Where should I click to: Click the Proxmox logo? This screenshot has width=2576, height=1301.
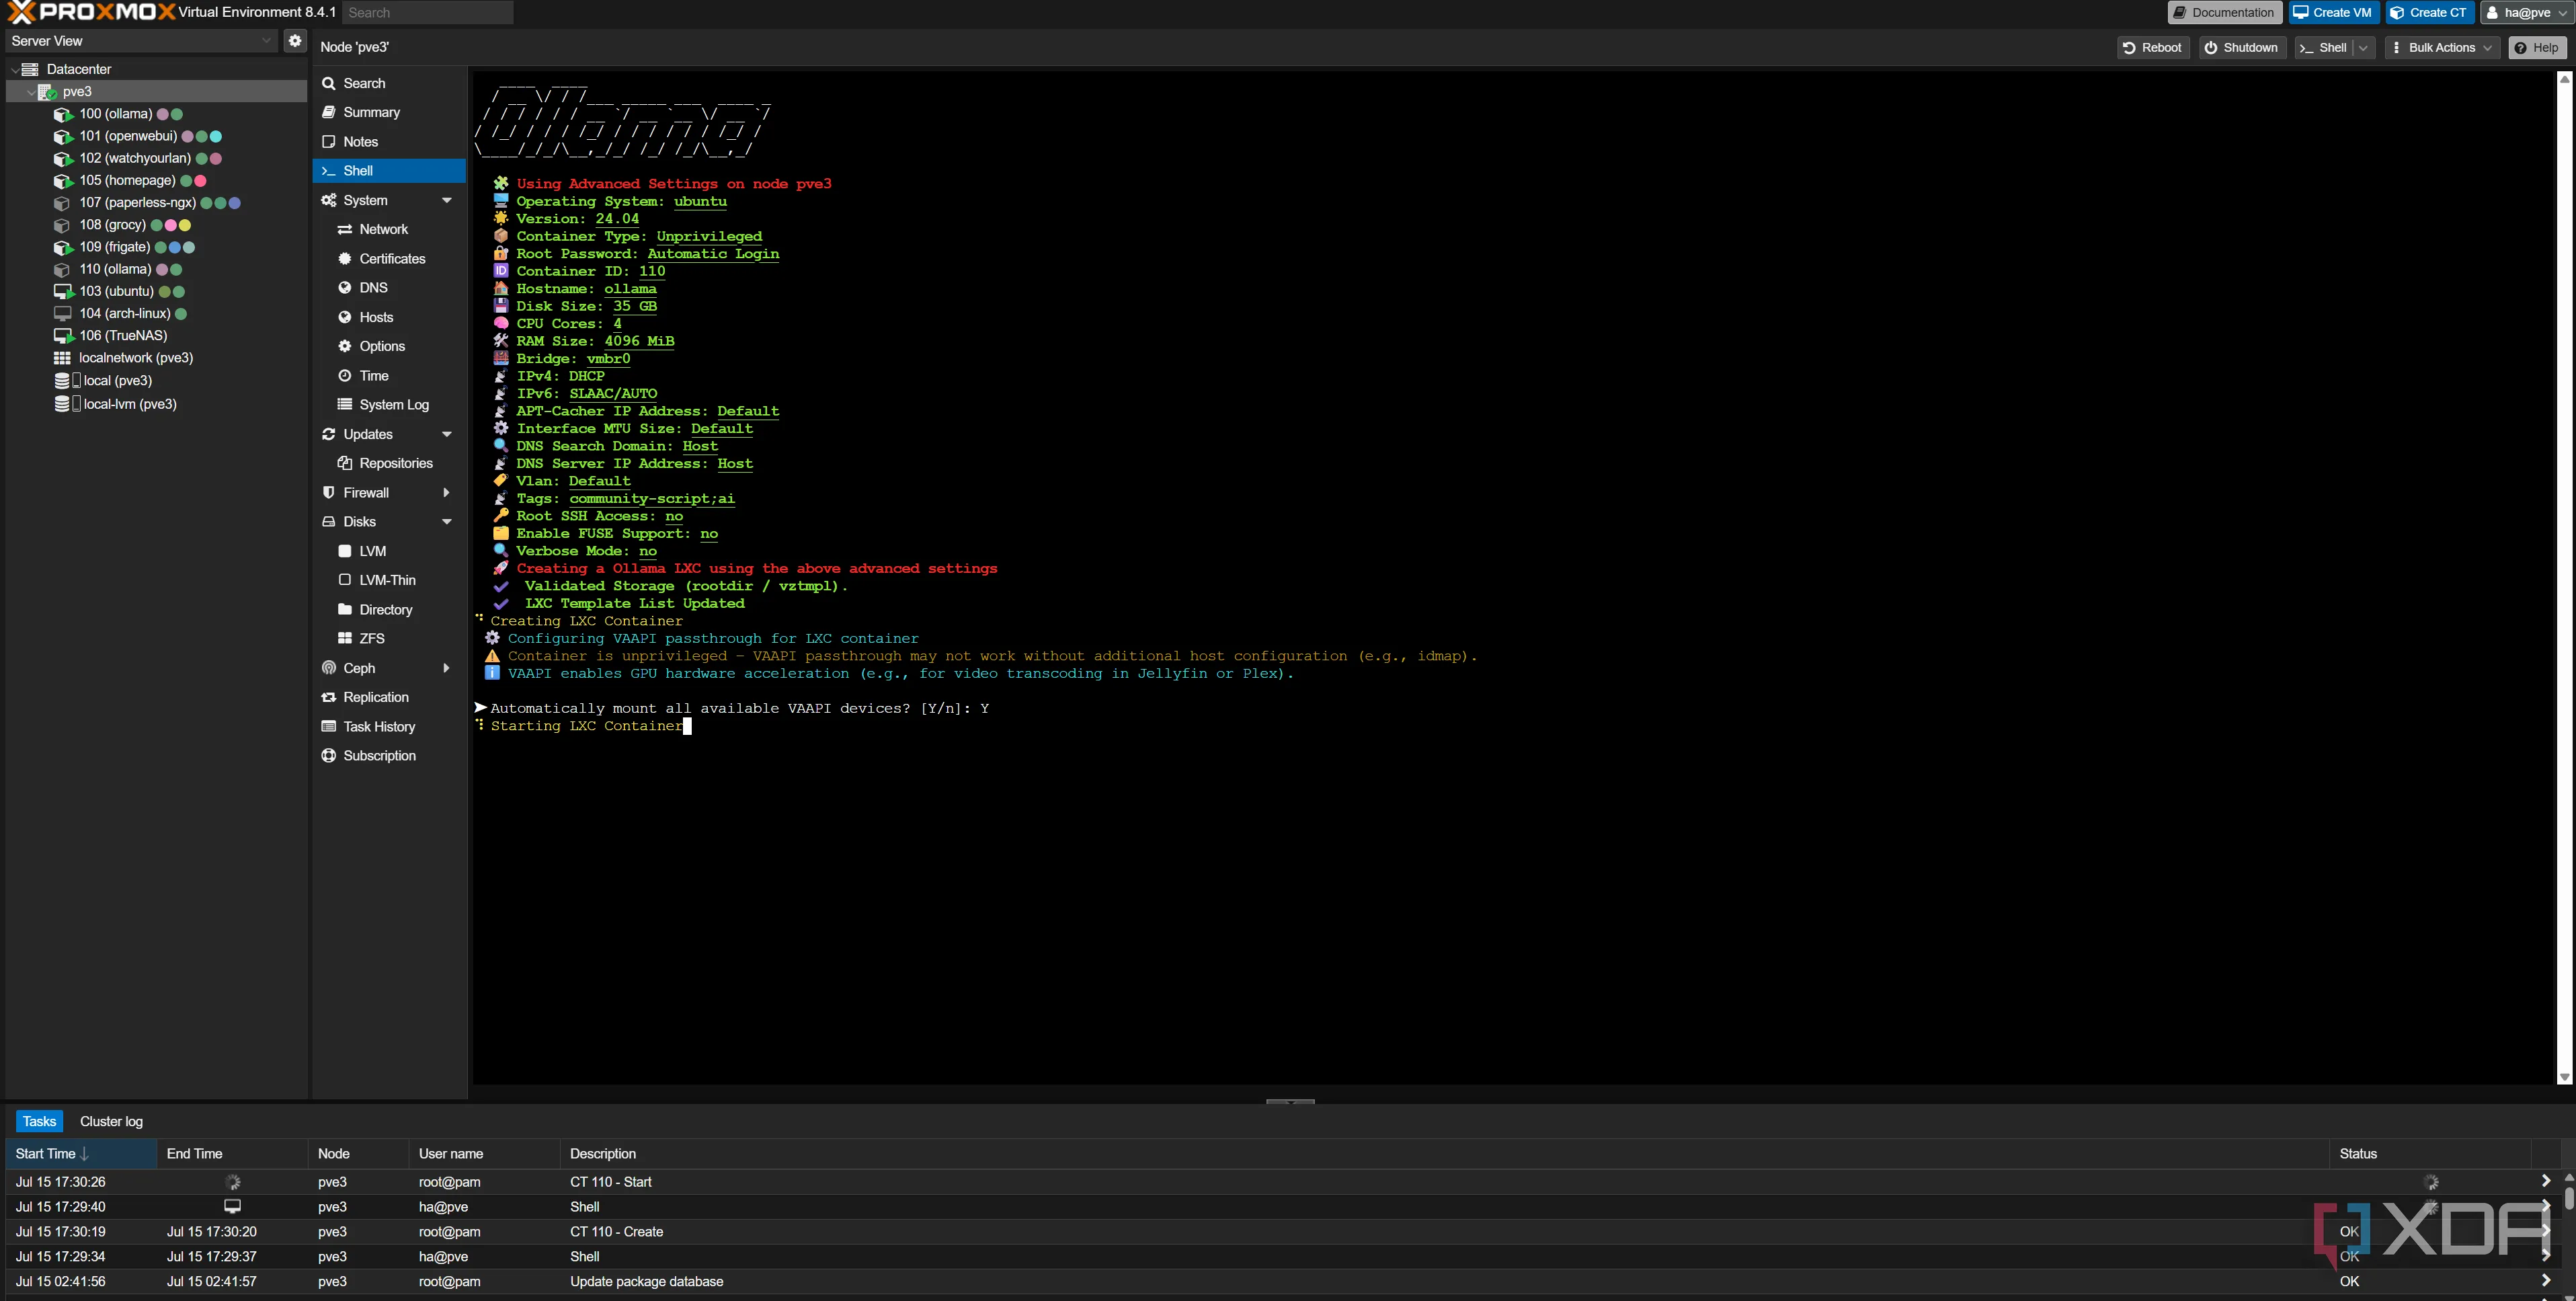(x=91, y=12)
